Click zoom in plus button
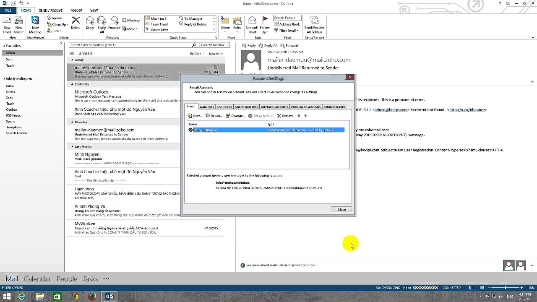 tap(521, 288)
